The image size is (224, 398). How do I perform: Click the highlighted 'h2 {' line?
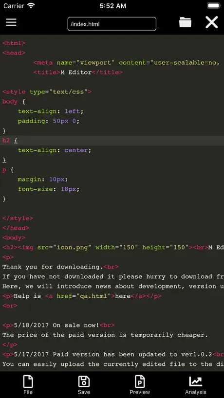(10, 140)
